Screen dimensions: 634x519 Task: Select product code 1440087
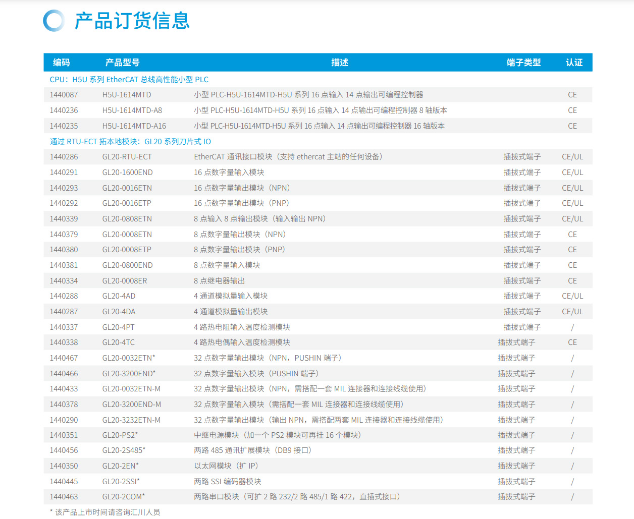coord(64,95)
